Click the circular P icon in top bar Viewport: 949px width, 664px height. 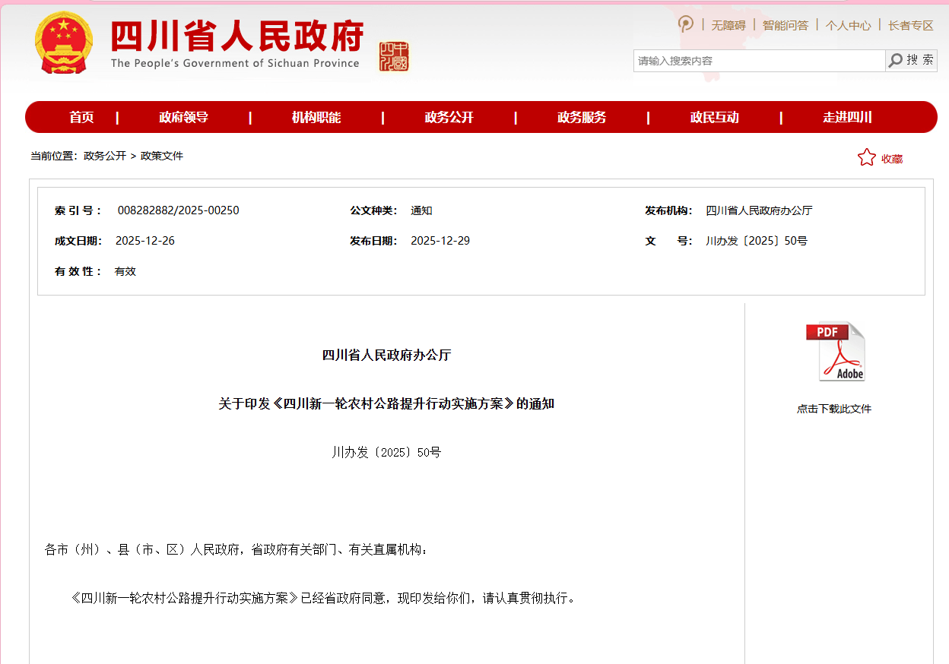point(686,24)
